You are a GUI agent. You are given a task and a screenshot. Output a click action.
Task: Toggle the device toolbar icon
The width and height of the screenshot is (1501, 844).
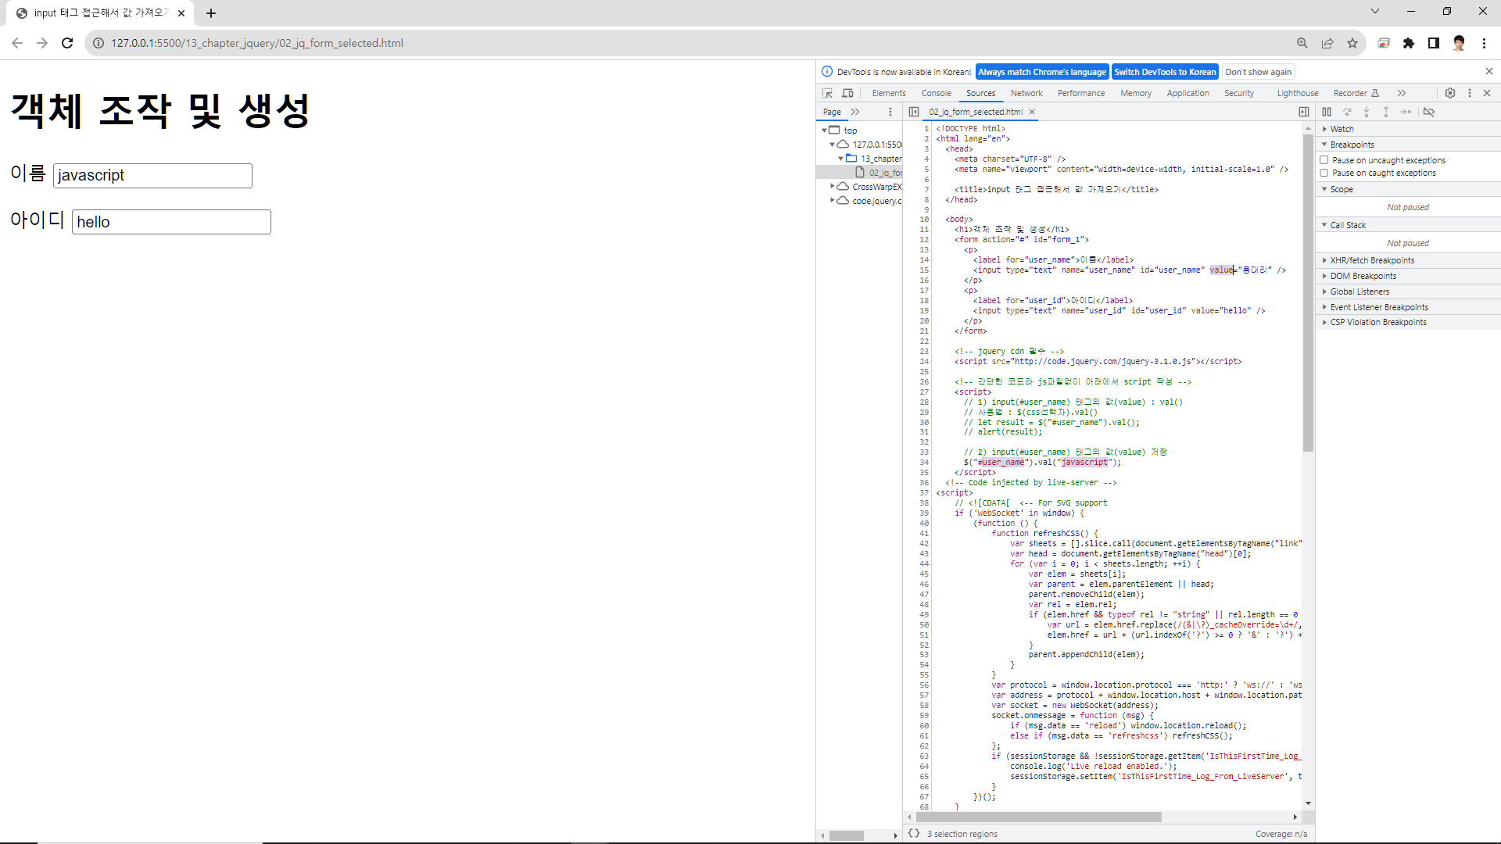pos(847,93)
